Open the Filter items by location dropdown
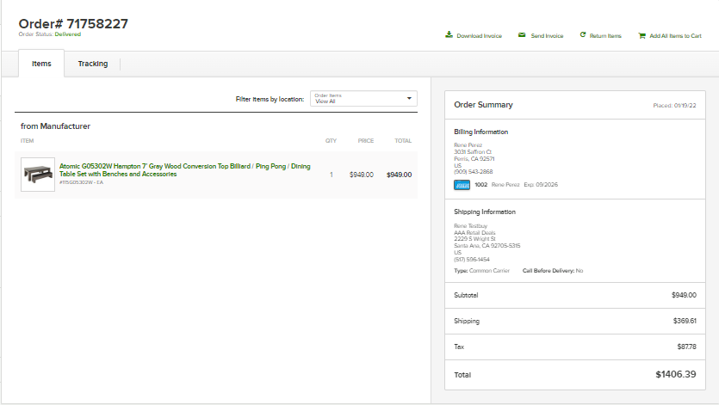 [363, 99]
